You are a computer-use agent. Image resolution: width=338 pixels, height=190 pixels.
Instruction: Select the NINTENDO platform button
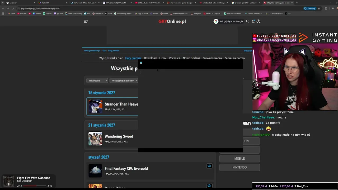(240, 168)
